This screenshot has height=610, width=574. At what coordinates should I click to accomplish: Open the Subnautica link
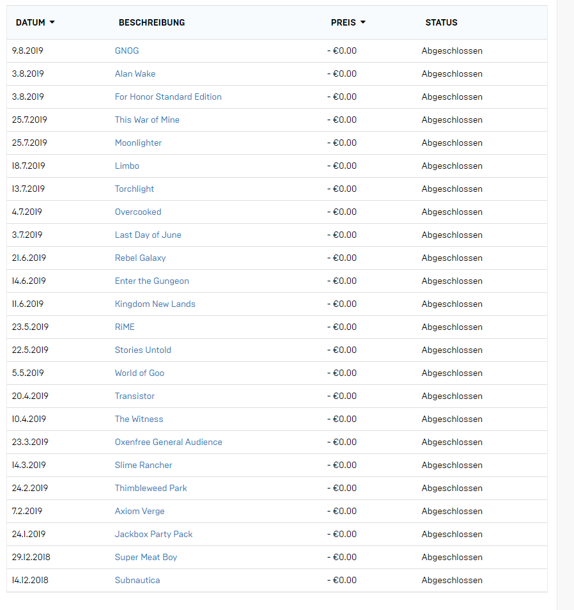pos(137,580)
